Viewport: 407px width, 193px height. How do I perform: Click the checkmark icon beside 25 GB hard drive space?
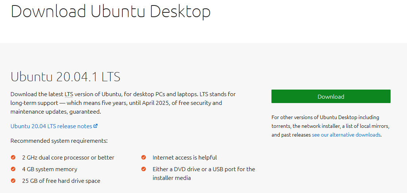tap(13, 181)
